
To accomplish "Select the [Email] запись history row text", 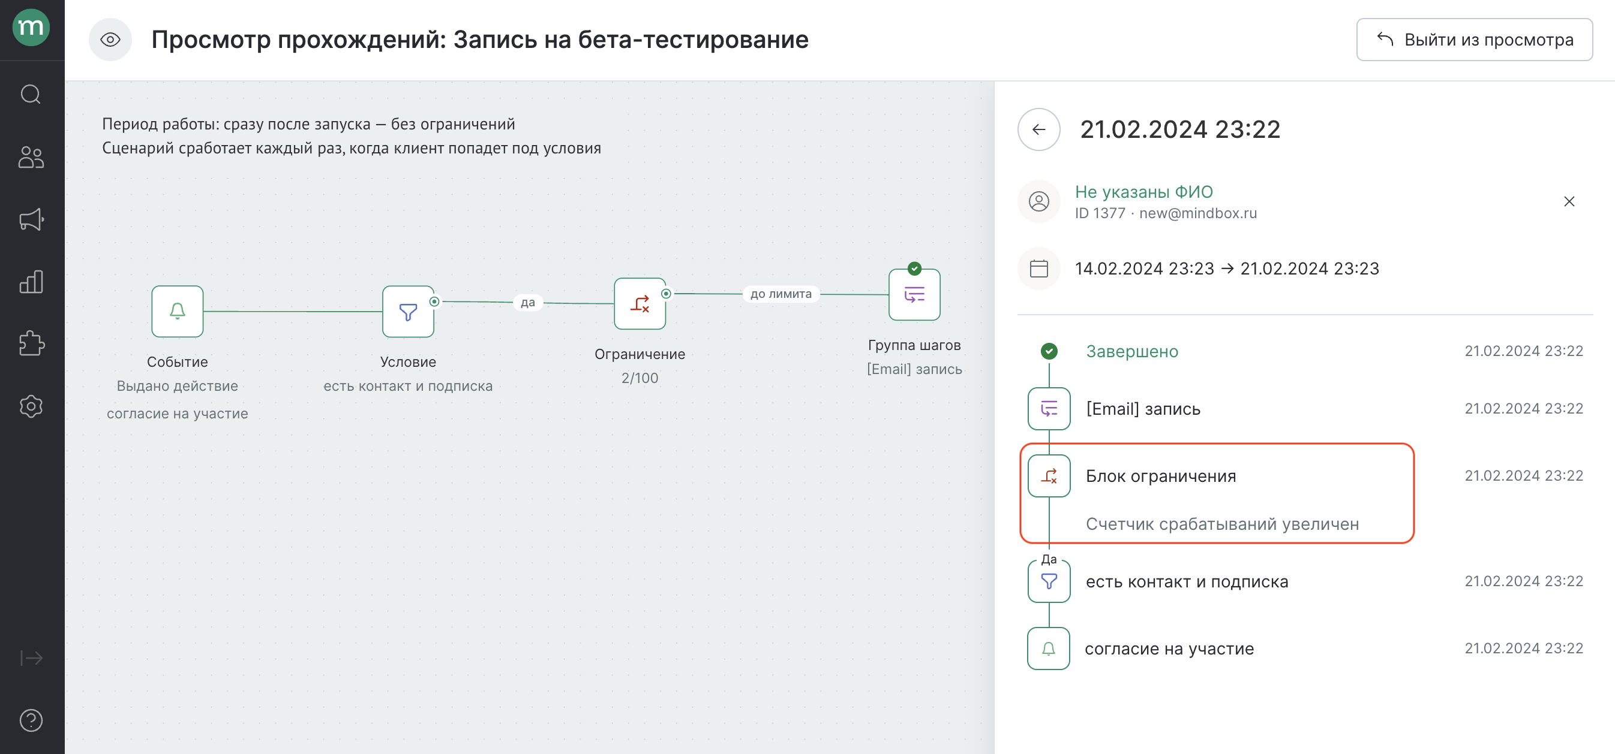I will (1143, 409).
